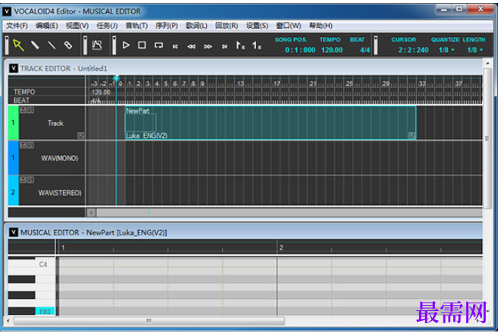
Task: Click the Track Editor panel V icon
Action: (14, 68)
